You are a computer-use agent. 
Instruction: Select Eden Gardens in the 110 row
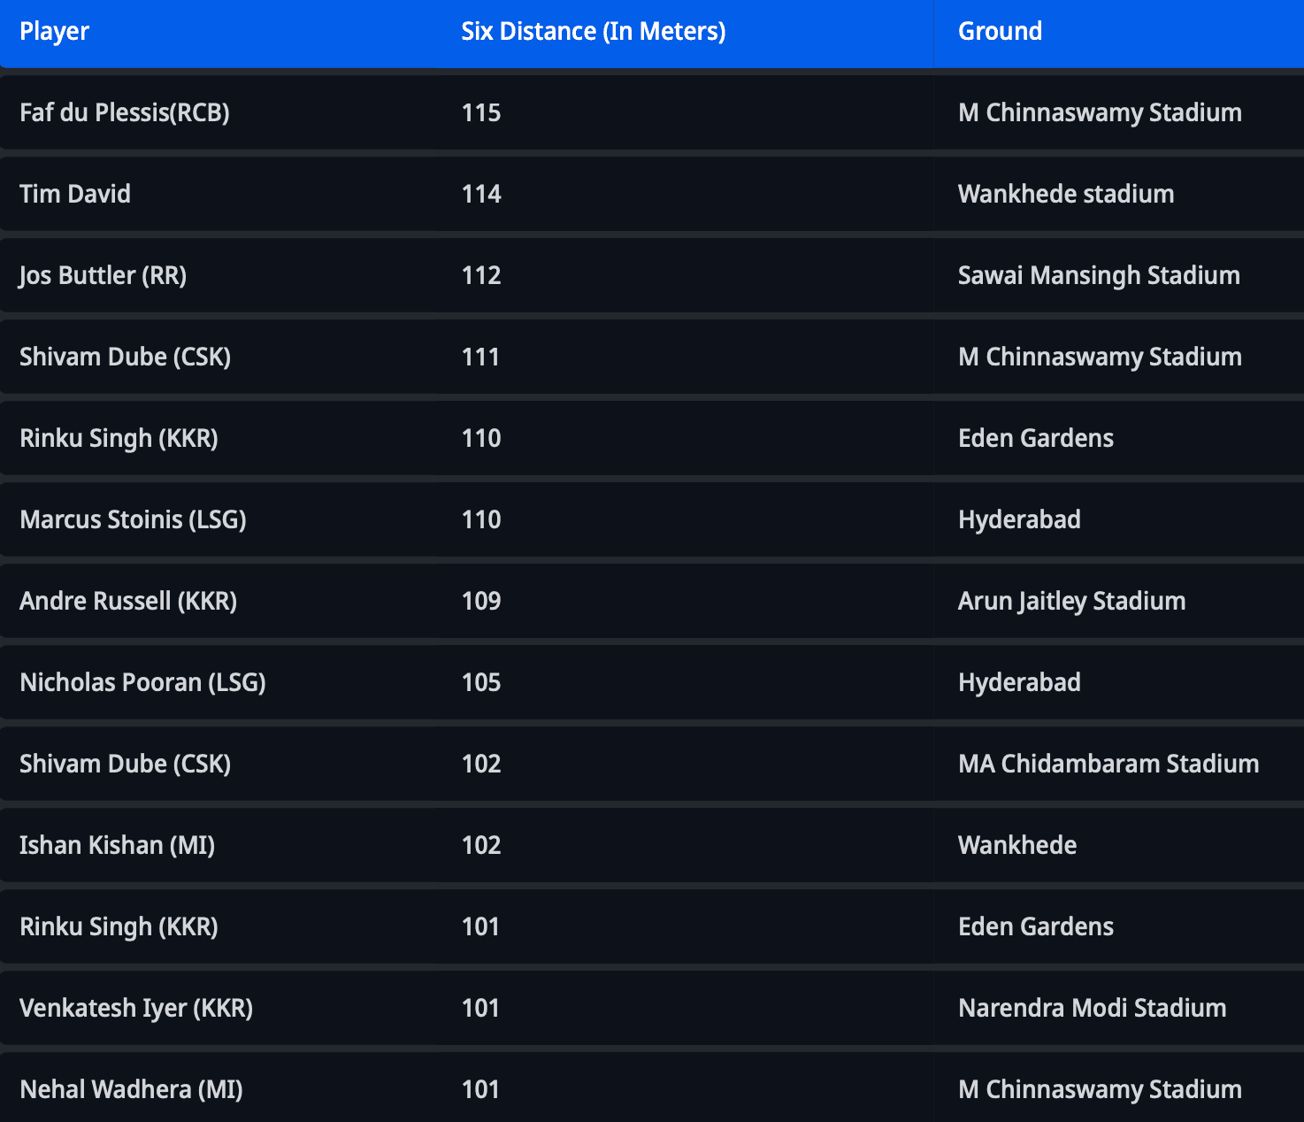pos(1036,438)
